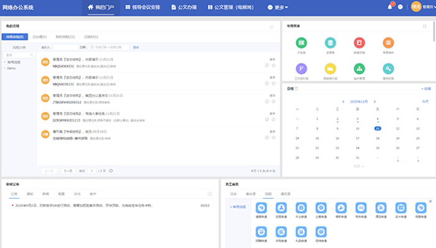
Task: Open the green organization management icon
Action: [359, 69]
